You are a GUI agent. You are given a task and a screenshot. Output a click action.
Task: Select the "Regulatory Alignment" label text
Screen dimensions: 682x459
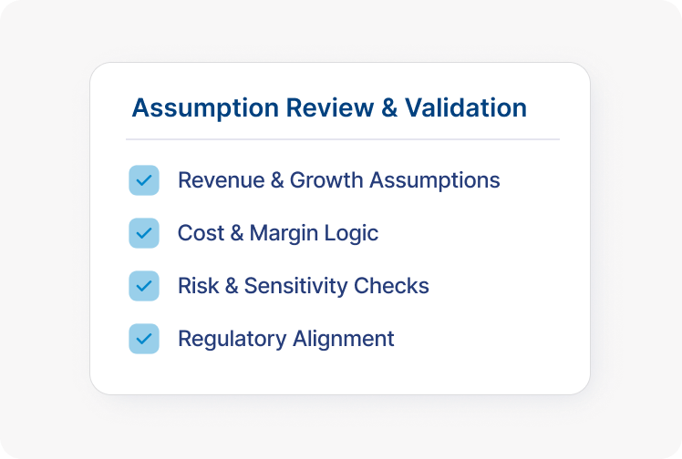tap(285, 339)
